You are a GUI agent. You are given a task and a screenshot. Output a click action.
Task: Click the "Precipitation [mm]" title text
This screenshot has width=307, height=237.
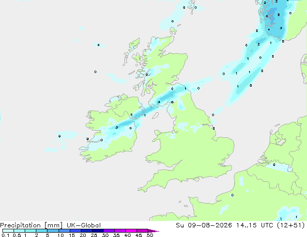point(31,225)
